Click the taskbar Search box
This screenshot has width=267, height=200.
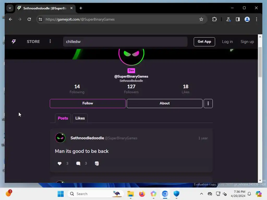click(x=96, y=194)
